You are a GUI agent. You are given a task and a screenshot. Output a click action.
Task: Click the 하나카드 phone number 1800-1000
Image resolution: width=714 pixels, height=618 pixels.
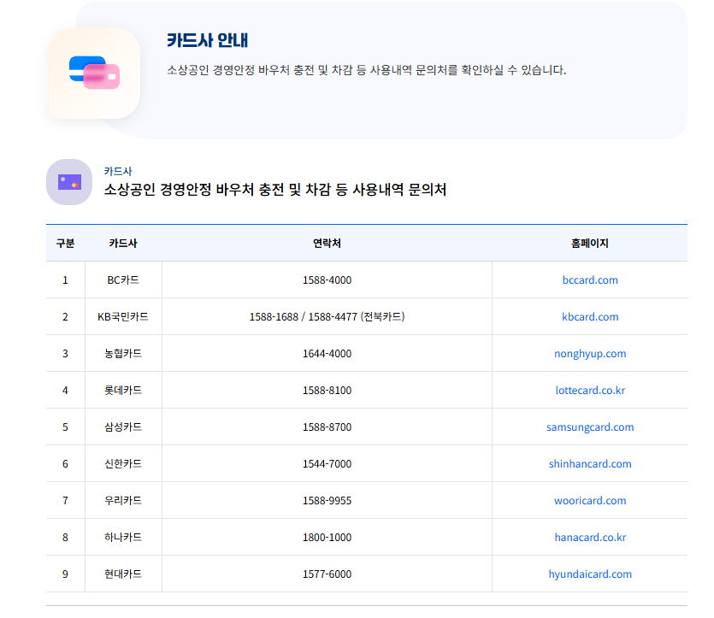point(327,538)
